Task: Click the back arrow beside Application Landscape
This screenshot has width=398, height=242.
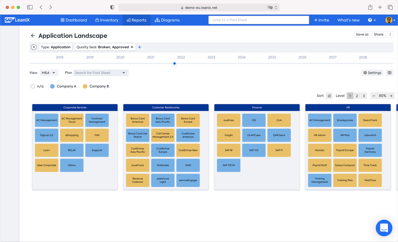Action: [x=33, y=36]
